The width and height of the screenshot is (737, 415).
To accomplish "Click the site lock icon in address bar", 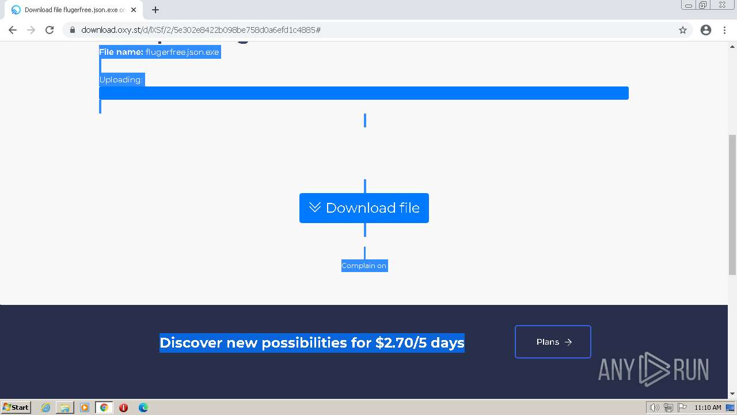I will click(73, 30).
